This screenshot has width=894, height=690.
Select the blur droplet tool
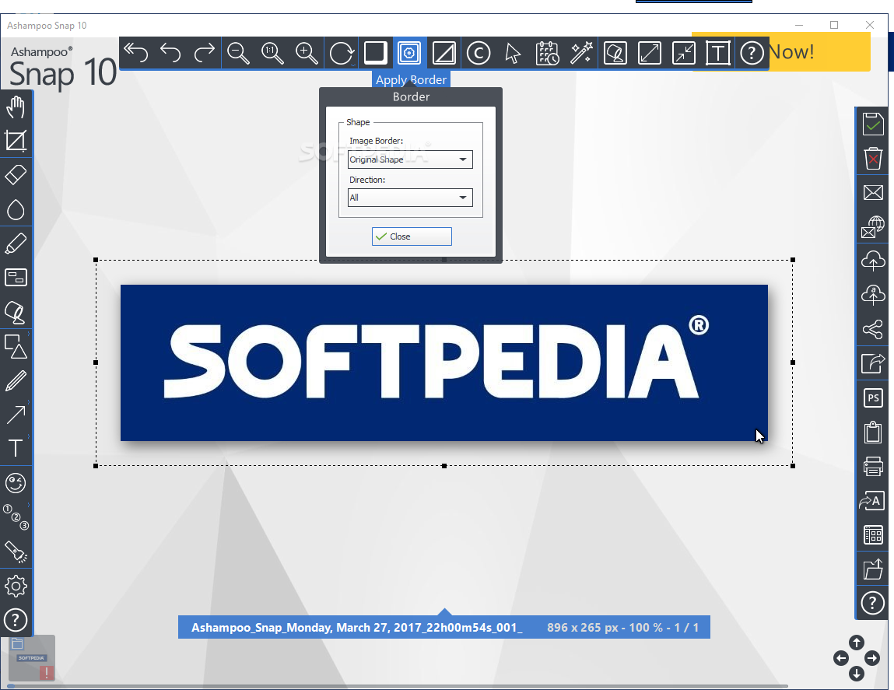click(x=16, y=209)
